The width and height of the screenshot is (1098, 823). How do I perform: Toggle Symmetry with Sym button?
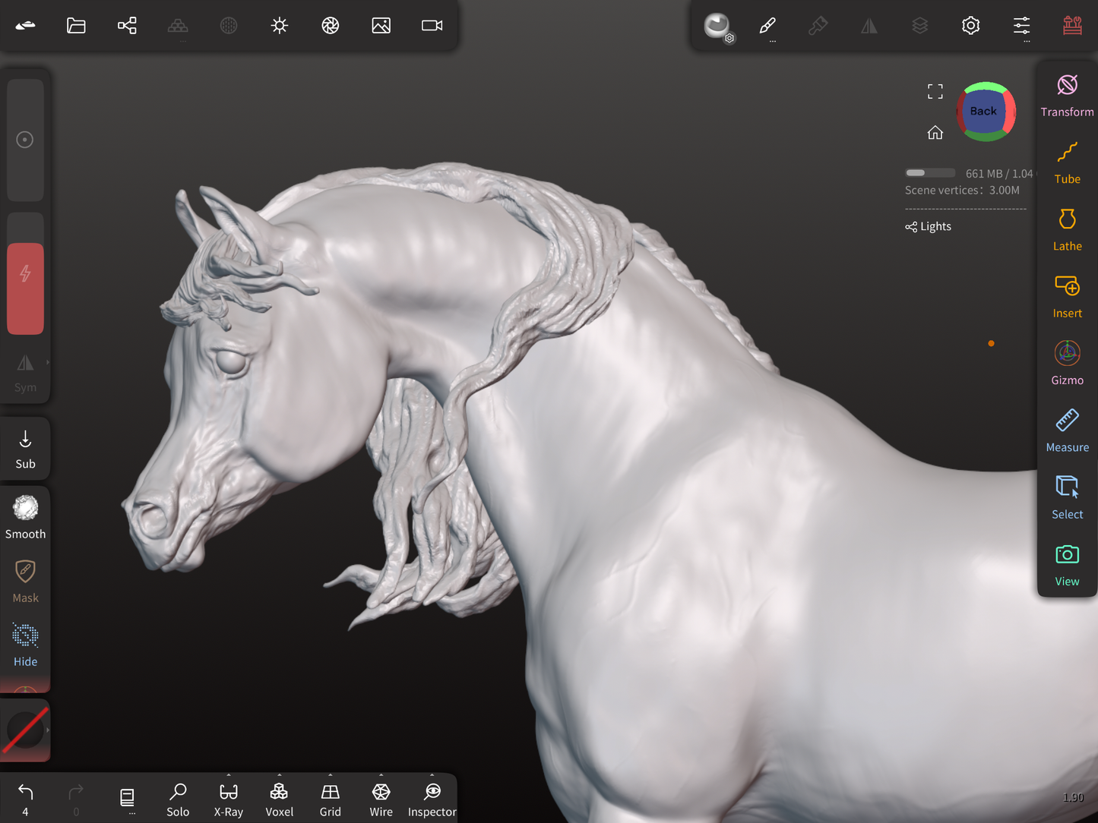pos(25,372)
